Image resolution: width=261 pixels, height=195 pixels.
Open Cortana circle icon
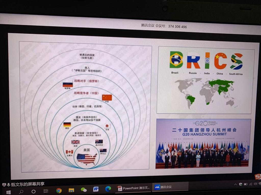[x=33, y=191]
